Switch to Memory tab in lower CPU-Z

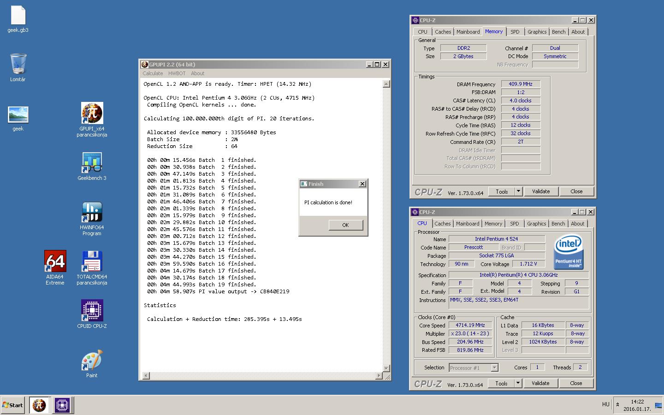[493, 224]
